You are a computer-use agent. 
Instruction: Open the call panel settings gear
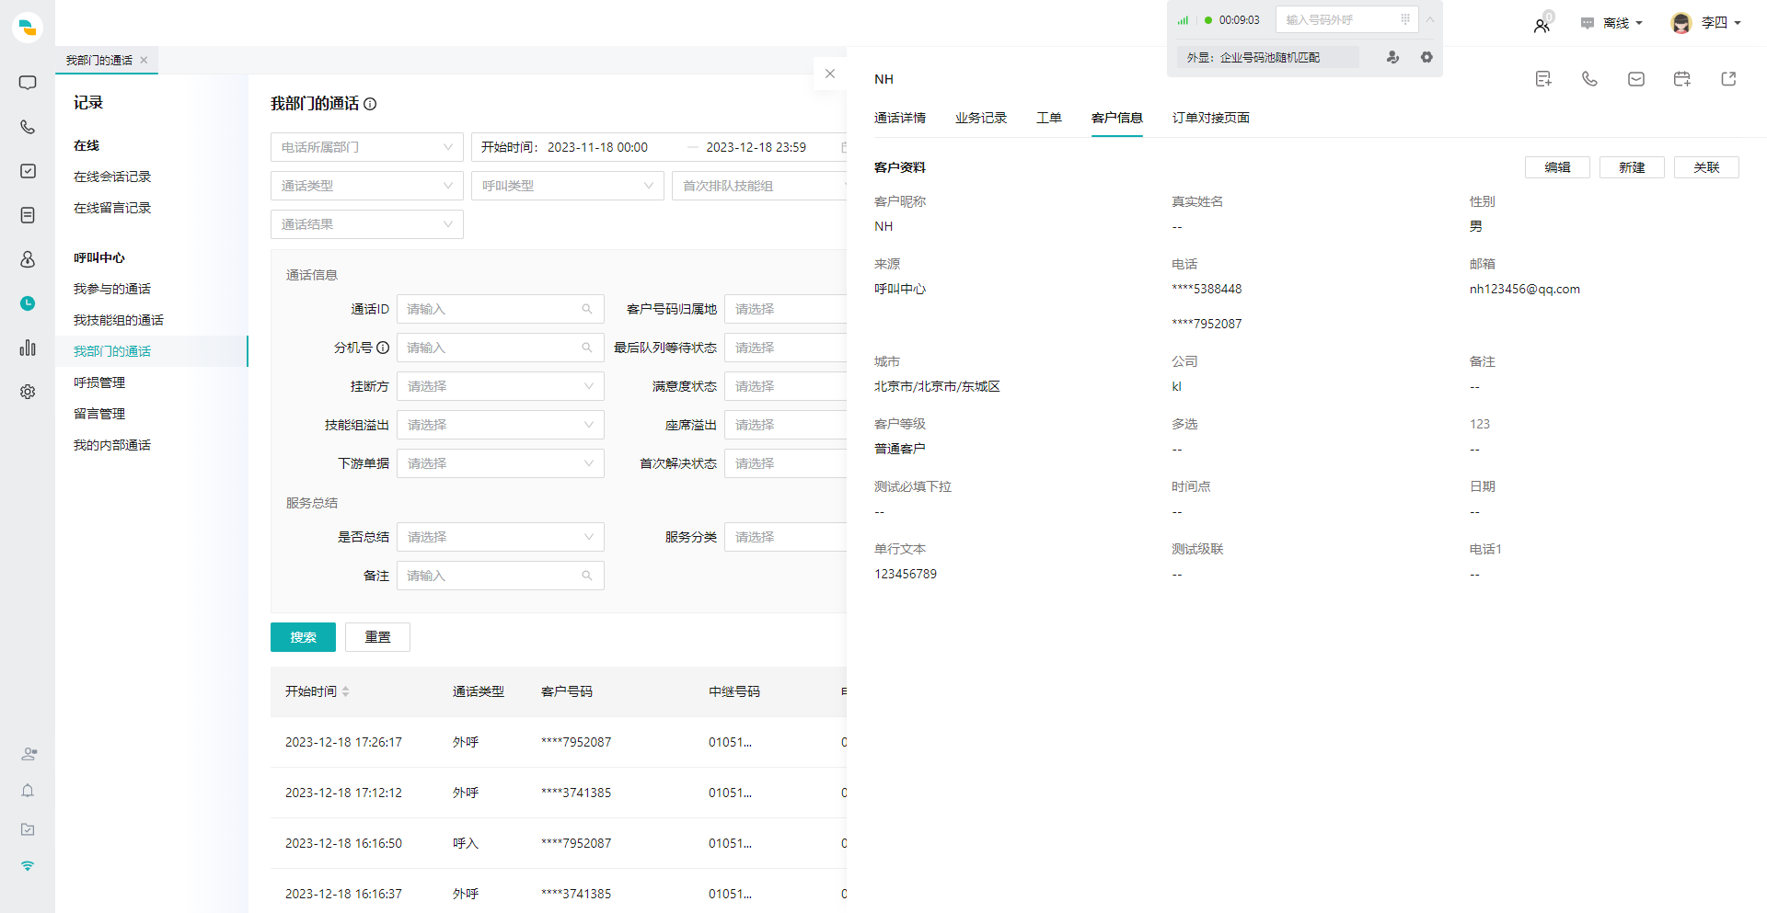[1426, 57]
